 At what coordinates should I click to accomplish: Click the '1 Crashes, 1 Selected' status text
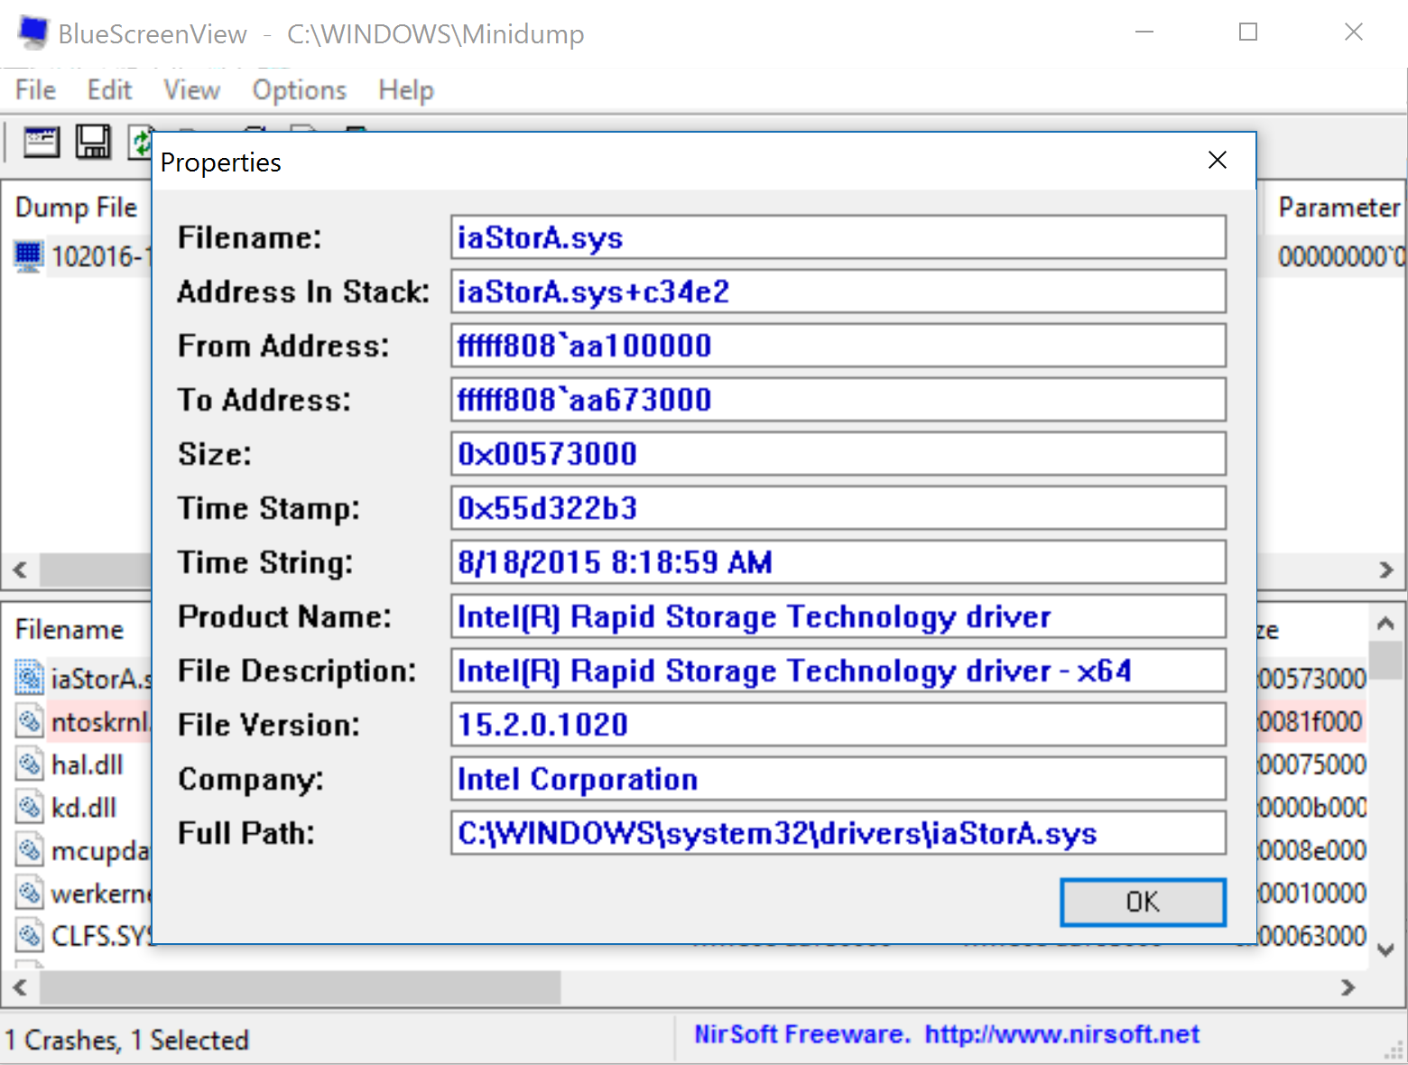126,1040
